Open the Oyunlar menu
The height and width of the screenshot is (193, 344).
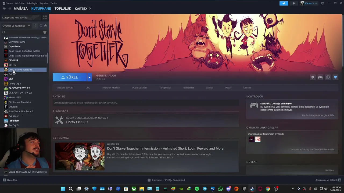point(44,3)
